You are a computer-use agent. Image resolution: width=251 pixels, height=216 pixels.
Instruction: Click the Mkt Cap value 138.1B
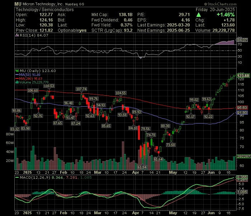(126, 15)
